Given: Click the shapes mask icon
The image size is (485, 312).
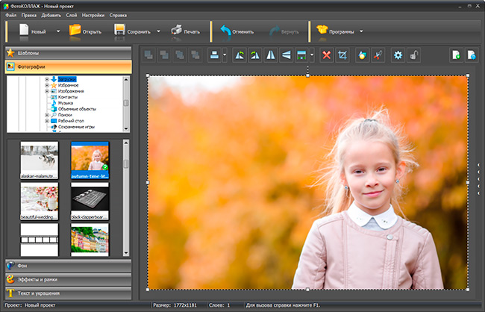Looking at the screenshot, I should click(x=362, y=55).
